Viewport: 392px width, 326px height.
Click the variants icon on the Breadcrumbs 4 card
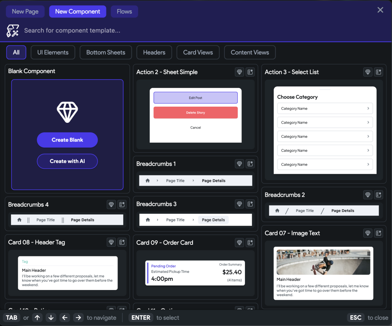(x=122, y=204)
